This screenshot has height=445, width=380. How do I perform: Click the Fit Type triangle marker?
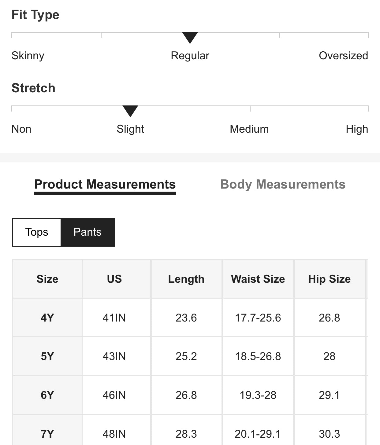tap(190, 38)
